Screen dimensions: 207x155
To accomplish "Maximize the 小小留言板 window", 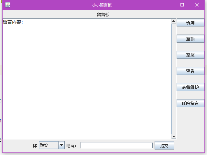I will [x=182, y=5].
